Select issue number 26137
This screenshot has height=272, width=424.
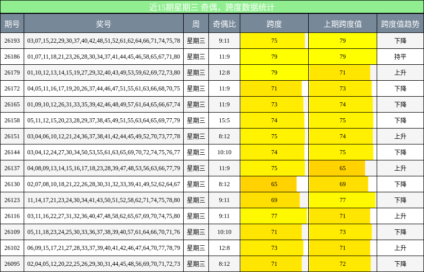coord(12,168)
